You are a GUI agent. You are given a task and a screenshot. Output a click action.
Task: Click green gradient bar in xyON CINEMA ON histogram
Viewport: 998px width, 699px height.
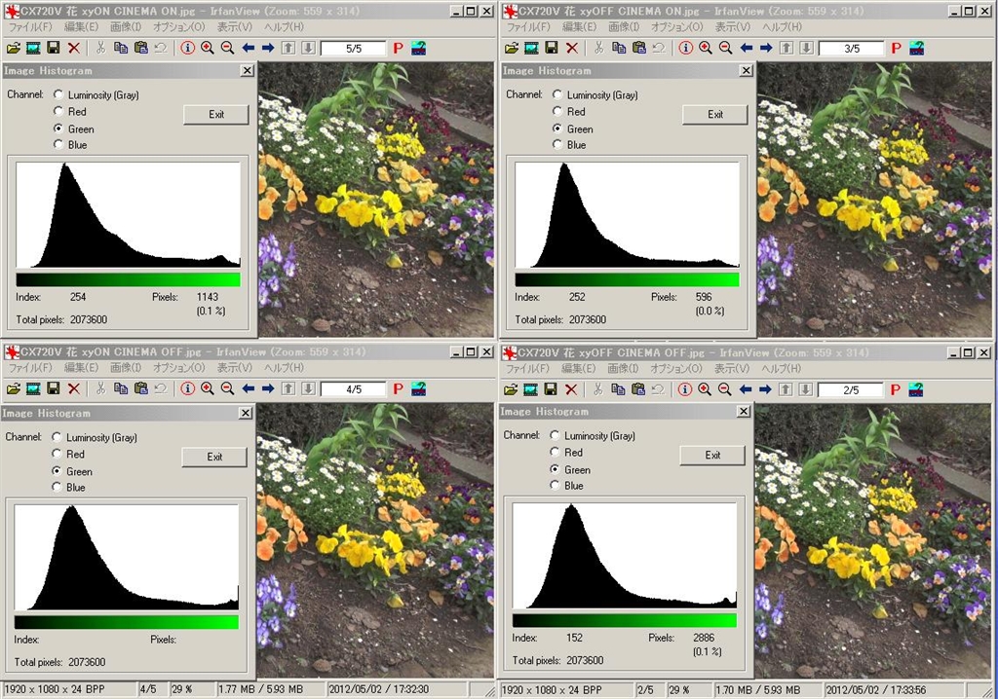tap(128, 279)
